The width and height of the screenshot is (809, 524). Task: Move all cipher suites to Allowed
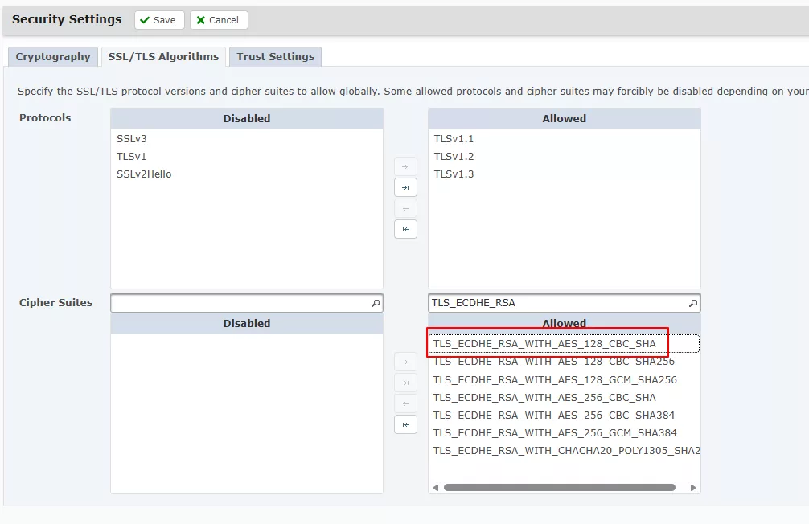pos(405,383)
